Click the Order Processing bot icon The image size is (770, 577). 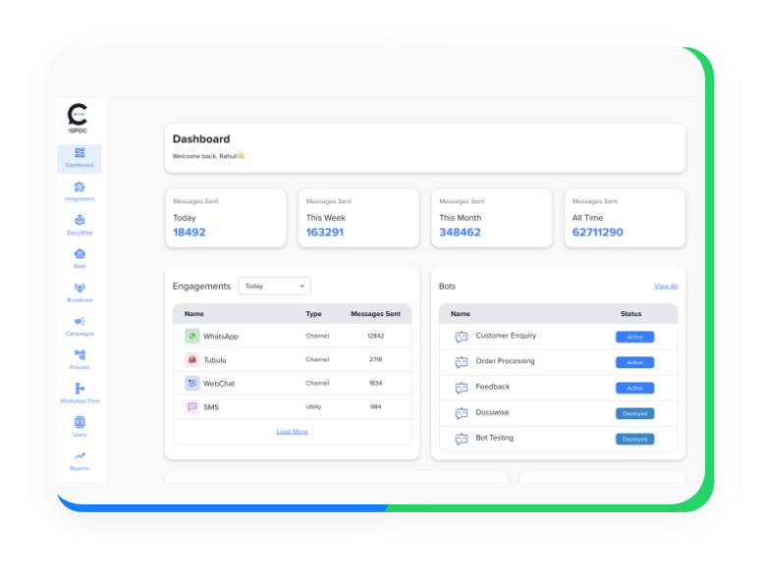[462, 362]
